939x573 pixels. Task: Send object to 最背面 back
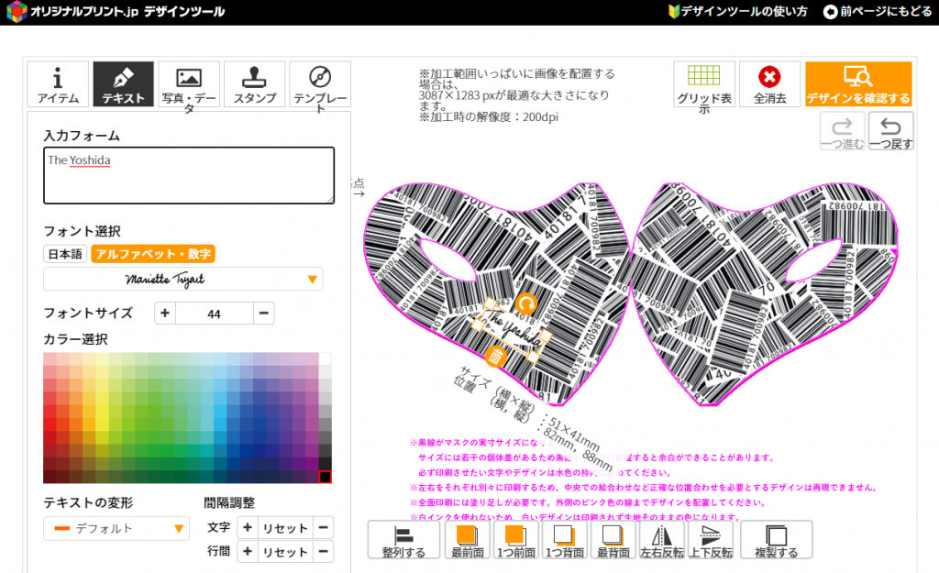pos(613,540)
